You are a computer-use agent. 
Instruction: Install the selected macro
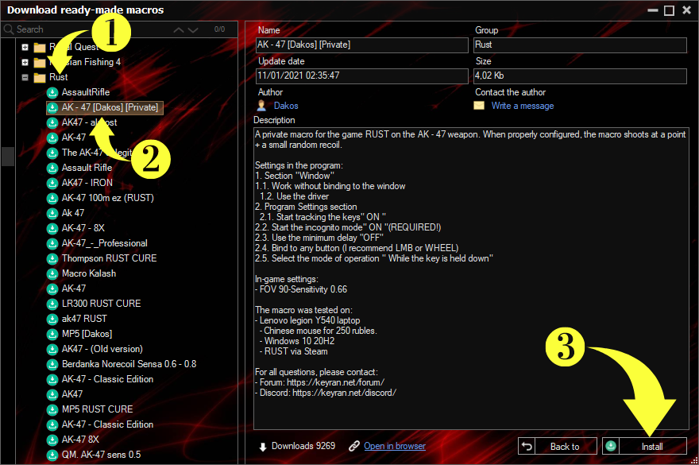(x=644, y=446)
